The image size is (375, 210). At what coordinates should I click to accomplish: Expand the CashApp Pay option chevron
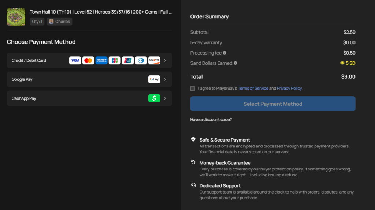tap(165, 98)
